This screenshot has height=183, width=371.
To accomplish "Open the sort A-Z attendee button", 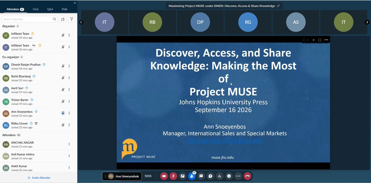I will (x=63, y=19).
